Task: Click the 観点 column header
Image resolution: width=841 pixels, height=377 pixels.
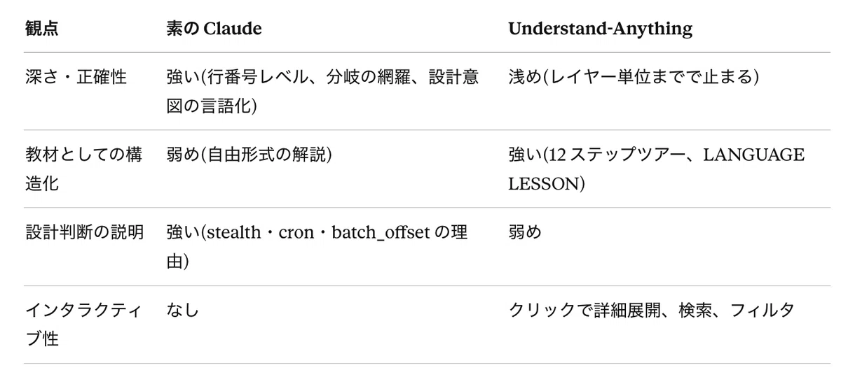Action: pyautogui.click(x=41, y=29)
